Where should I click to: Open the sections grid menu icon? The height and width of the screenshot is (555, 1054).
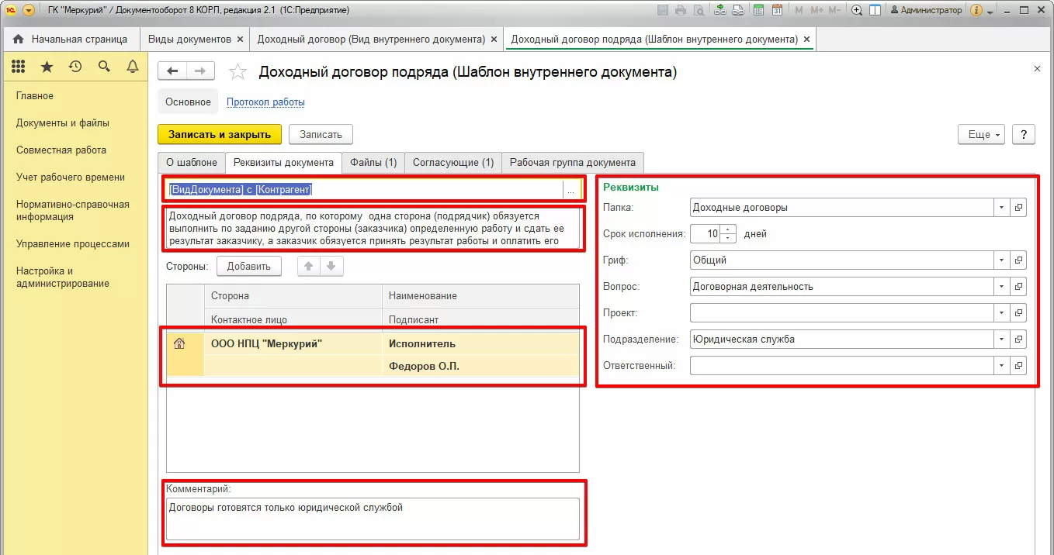(19, 67)
